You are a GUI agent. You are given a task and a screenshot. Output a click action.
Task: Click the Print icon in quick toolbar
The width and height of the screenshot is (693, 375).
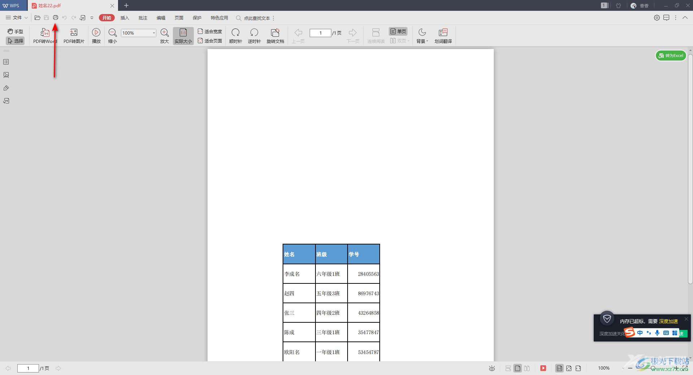[x=56, y=18]
